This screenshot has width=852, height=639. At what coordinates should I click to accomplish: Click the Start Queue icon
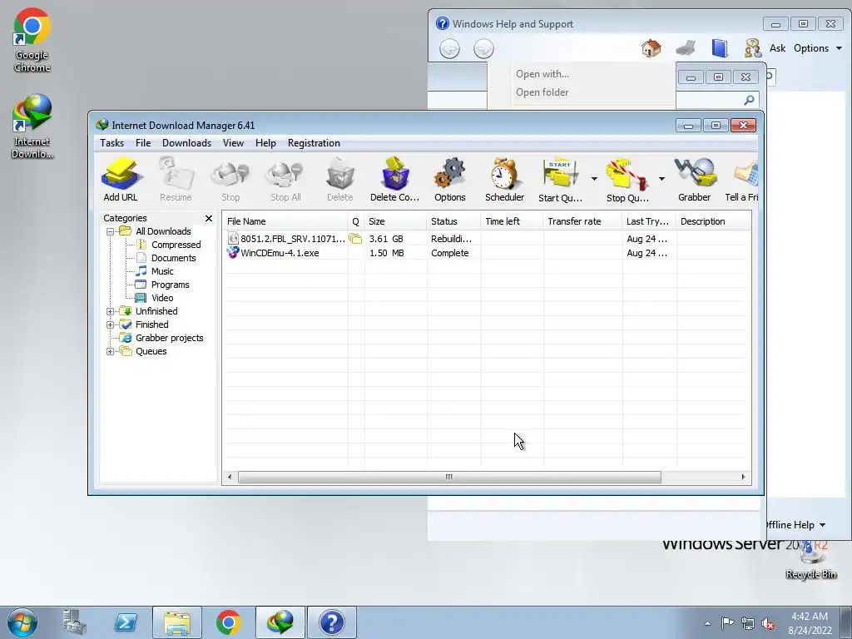tap(560, 180)
